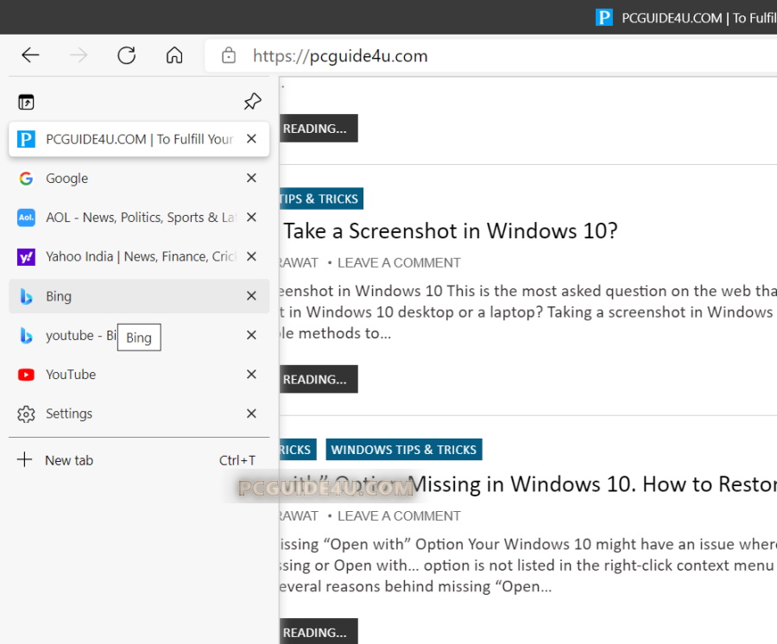Open the Yahoo India tab
Viewport: 777px width, 644px height.
(x=129, y=256)
